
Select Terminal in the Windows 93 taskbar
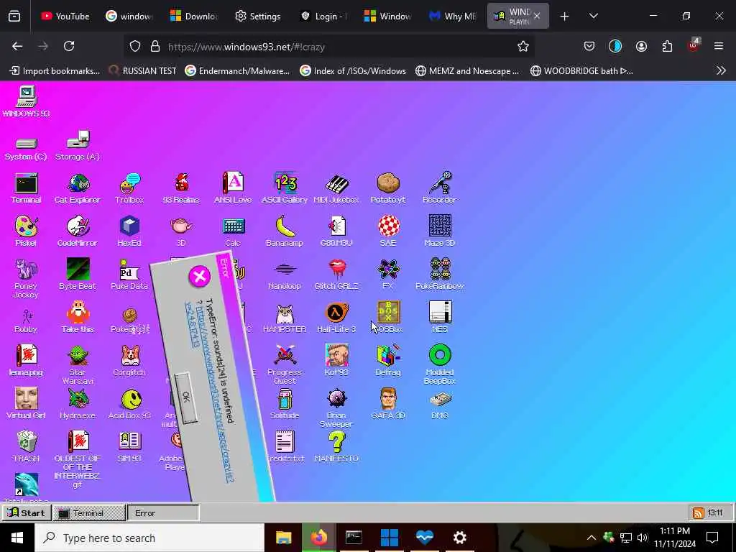pyautogui.click(x=88, y=513)
